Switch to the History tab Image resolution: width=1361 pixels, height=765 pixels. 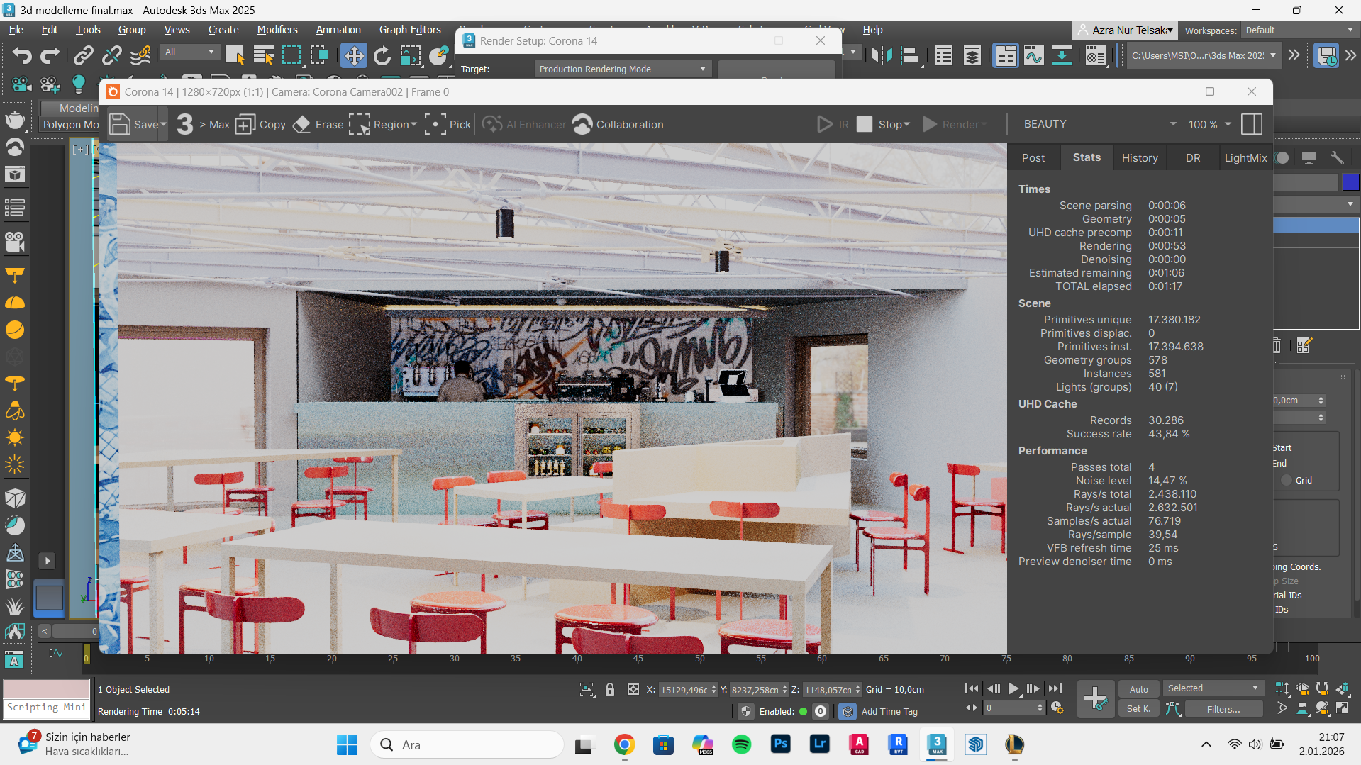pyautogui.click(x=1140, y=158)
